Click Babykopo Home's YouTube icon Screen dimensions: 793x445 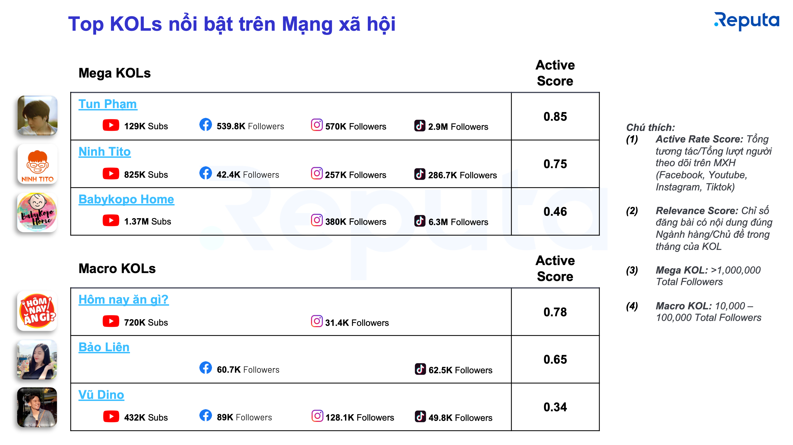[x=111, y=221]
